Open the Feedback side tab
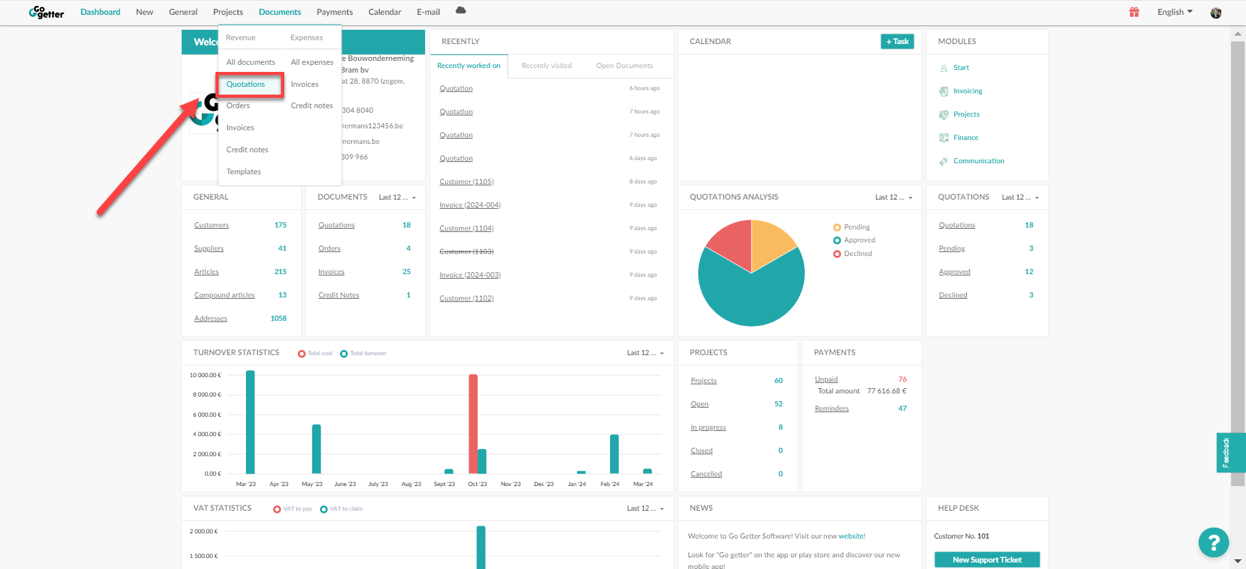This screenshot has width=1246, height=569. tap(1230, 452)
